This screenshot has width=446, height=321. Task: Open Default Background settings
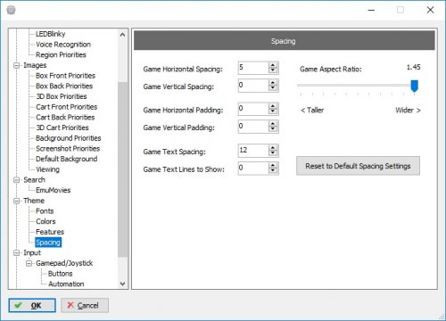click(66, 159)
